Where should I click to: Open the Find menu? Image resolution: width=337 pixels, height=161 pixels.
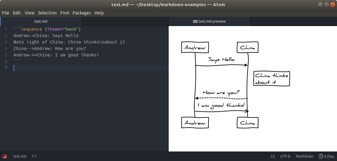(x=65, y=13)
